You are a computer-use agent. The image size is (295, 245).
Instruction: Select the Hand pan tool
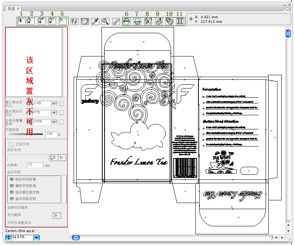pos(85,22)
